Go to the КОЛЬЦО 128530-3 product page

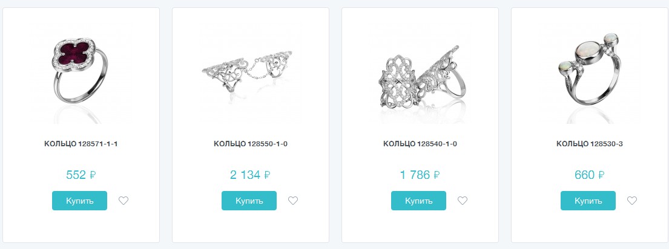(x=590, y=144)
